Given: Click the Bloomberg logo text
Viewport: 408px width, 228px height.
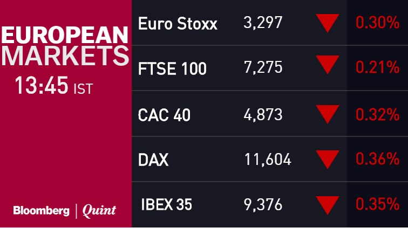Looking at the screenshot, I should (41, 211).
